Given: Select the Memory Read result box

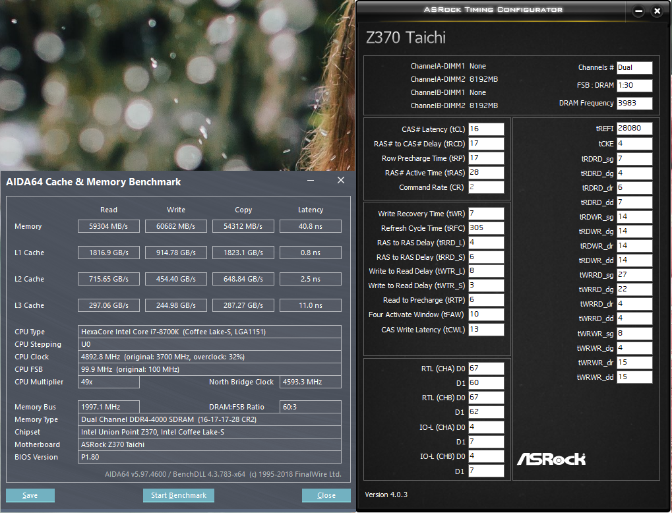Looking at the screenshot, I should coord(109,226).
